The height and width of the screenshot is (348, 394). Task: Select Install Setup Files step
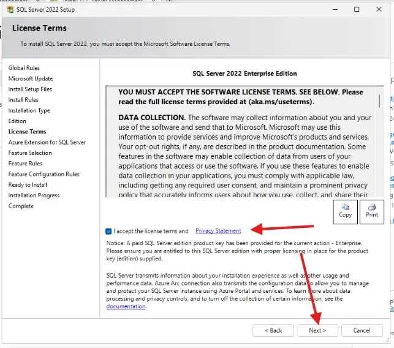pos(30,89)
